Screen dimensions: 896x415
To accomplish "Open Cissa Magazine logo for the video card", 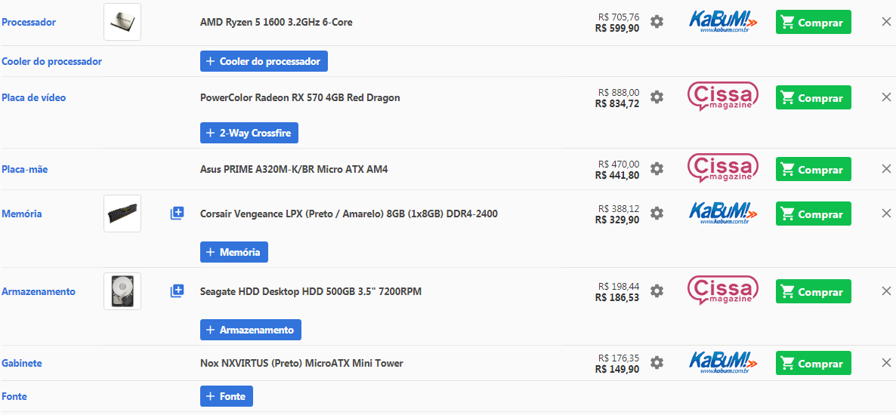I will 722,97.
